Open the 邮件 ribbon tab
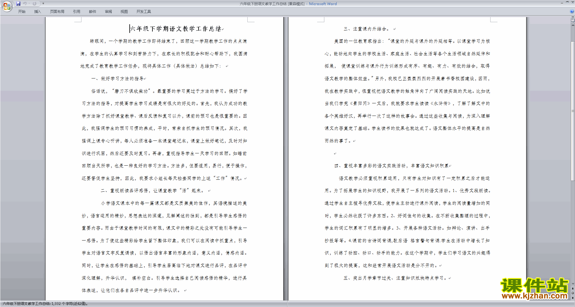 point(93,11)
